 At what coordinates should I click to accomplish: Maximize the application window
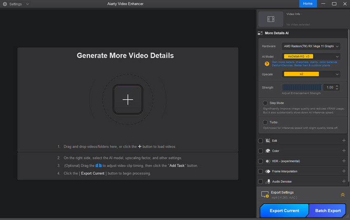pyautogui.click(x=334, y=4)
